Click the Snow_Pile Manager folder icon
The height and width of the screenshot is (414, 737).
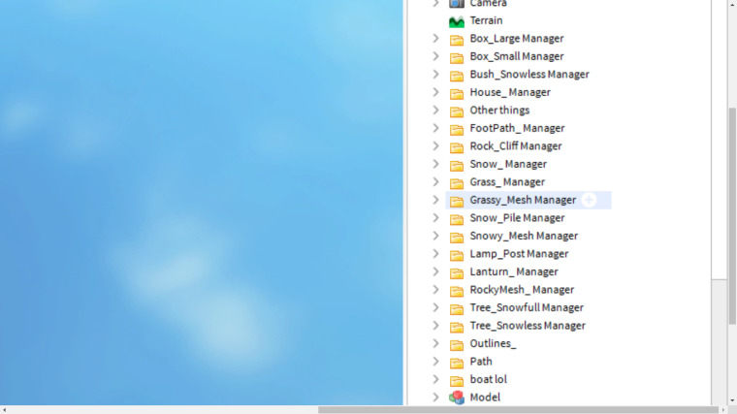tap(457, 219)
